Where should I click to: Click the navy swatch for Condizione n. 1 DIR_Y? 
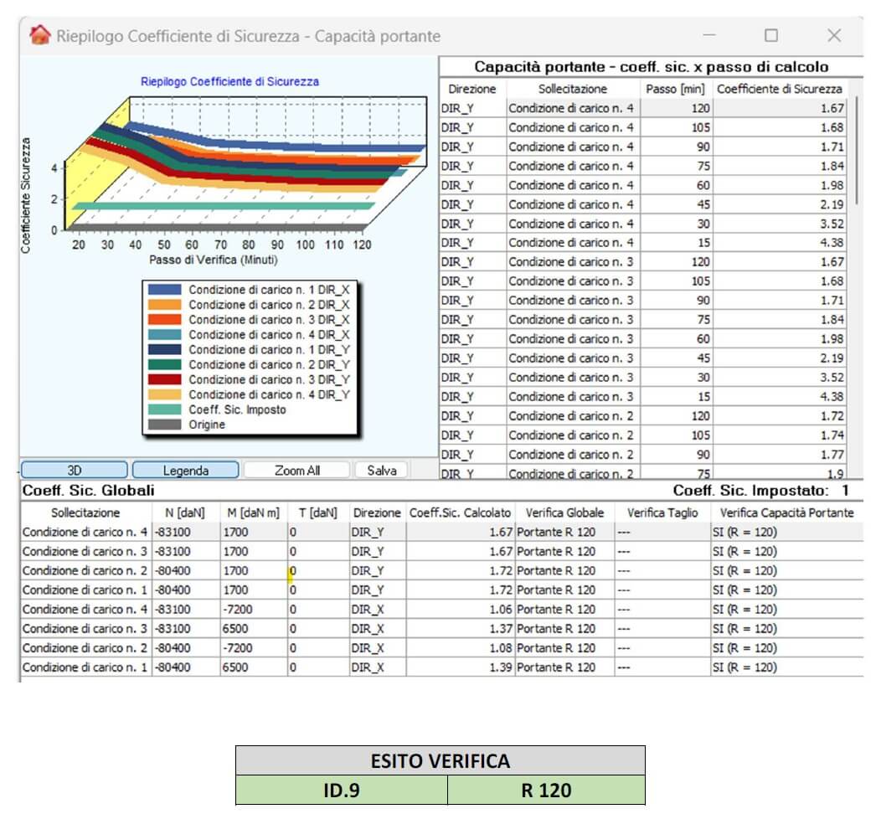[165, 349]
